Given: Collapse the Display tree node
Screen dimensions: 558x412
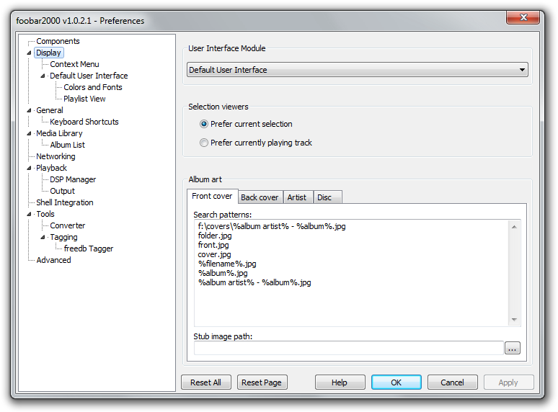Looking at the screenshot, I should pos(30,53).
